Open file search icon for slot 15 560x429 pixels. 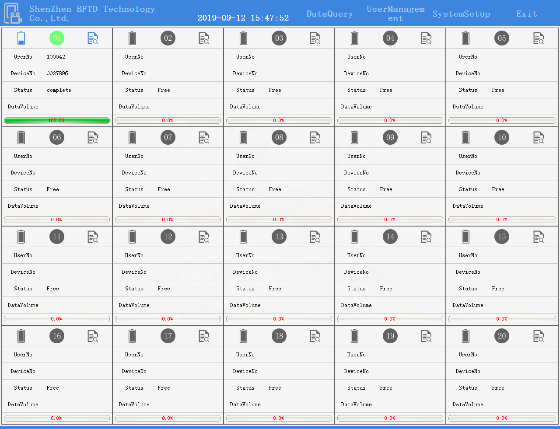(539, 237)
